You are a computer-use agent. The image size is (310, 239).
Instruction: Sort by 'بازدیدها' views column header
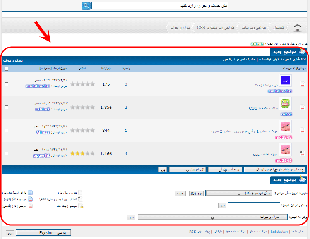click(106, 68)
